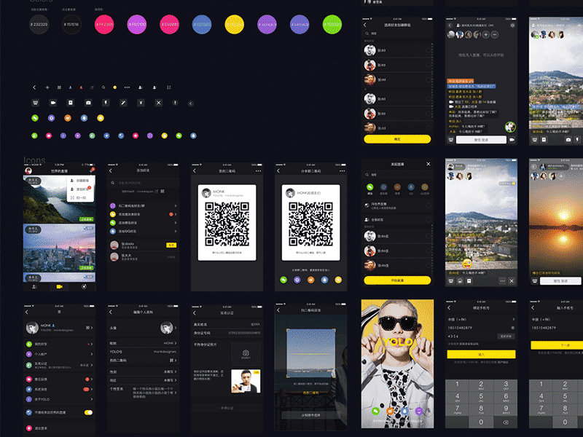Screen dimensions: 583x437
Task: Click the yellow add button beside 张dada
Action: [x=171, y=245]
